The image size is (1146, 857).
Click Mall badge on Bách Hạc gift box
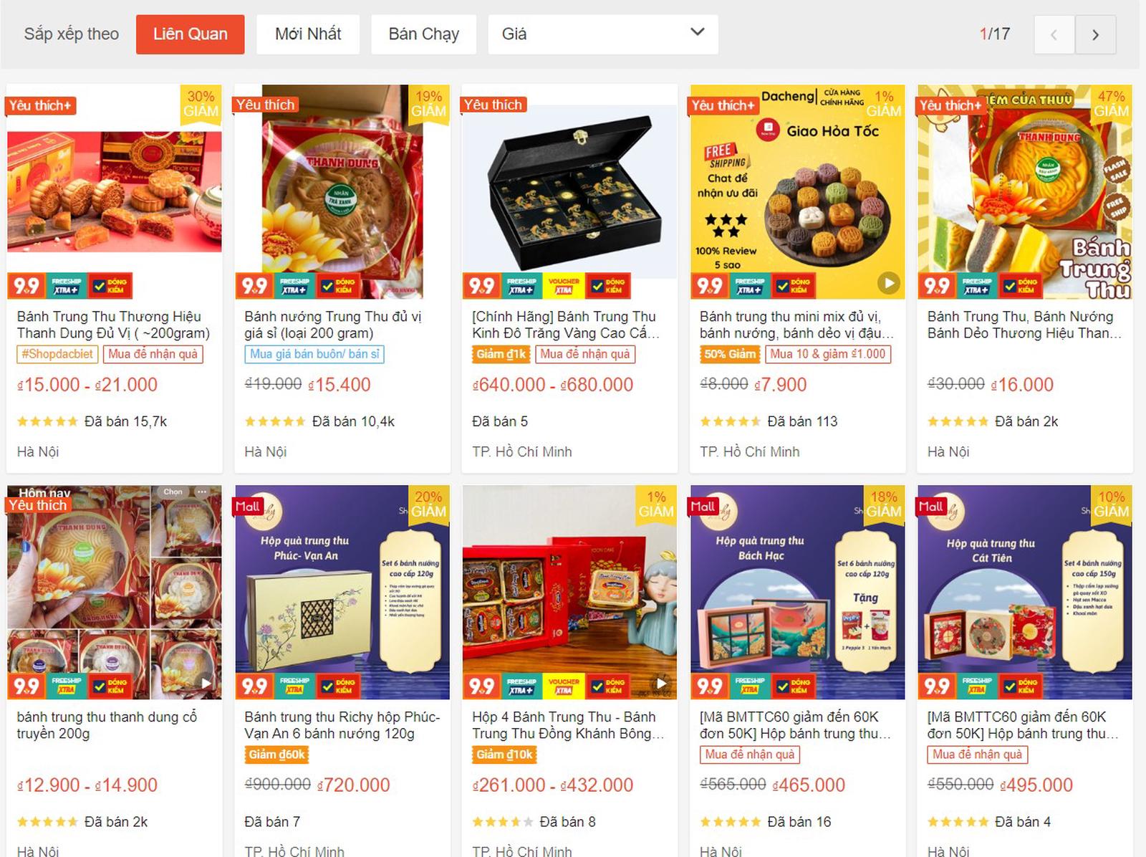703,506
